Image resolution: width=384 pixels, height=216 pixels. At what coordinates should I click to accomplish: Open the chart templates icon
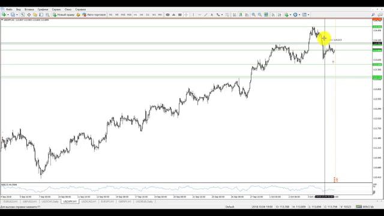pyautogui.click(x=304, y=14)
